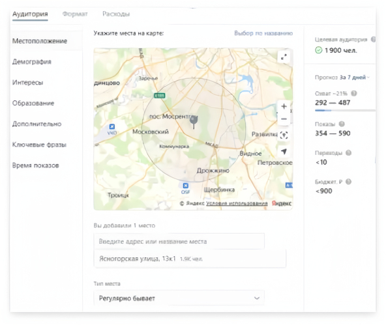Click the map location finder icon
Image resolution: width=386 pixels, height=325 pixels.
(284, 135)
